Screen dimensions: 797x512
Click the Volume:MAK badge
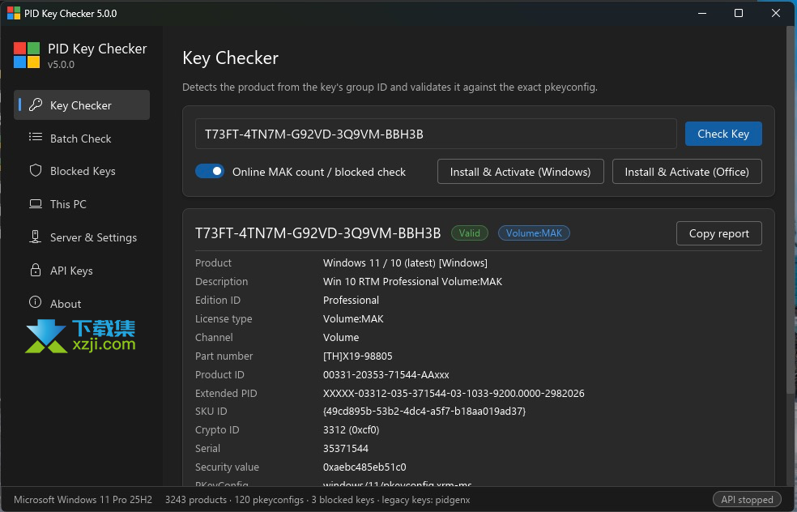tap(534, 233)
